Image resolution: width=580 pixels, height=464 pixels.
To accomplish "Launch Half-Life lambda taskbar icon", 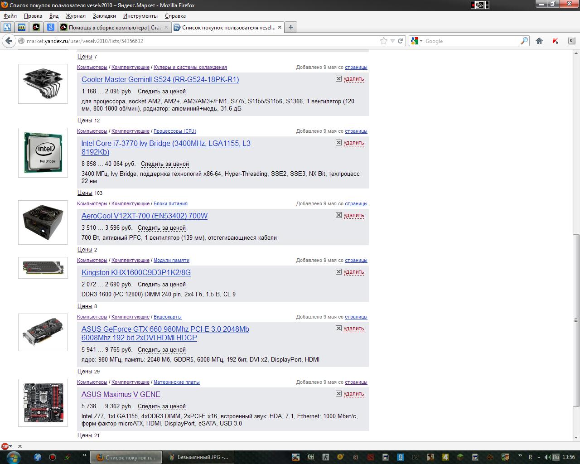I will [341, 457].
